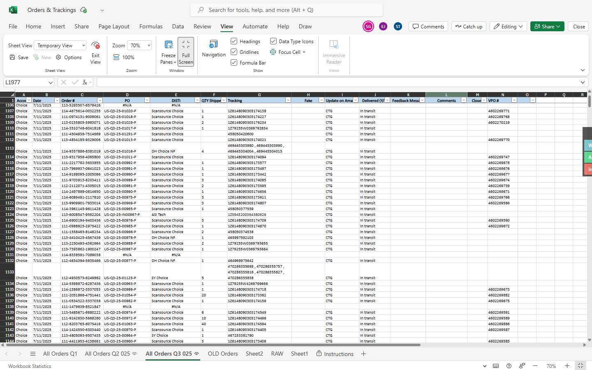Toggle the Headings checkbox
592x370 pixels.
click(x=234, y=41)
